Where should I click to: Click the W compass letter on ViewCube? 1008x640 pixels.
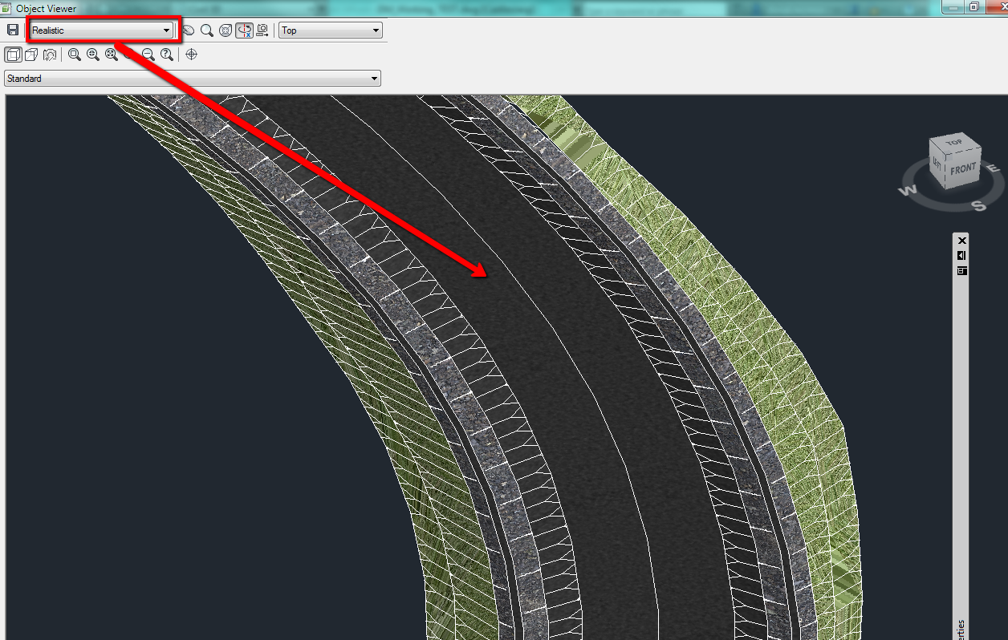coord(908,191)
